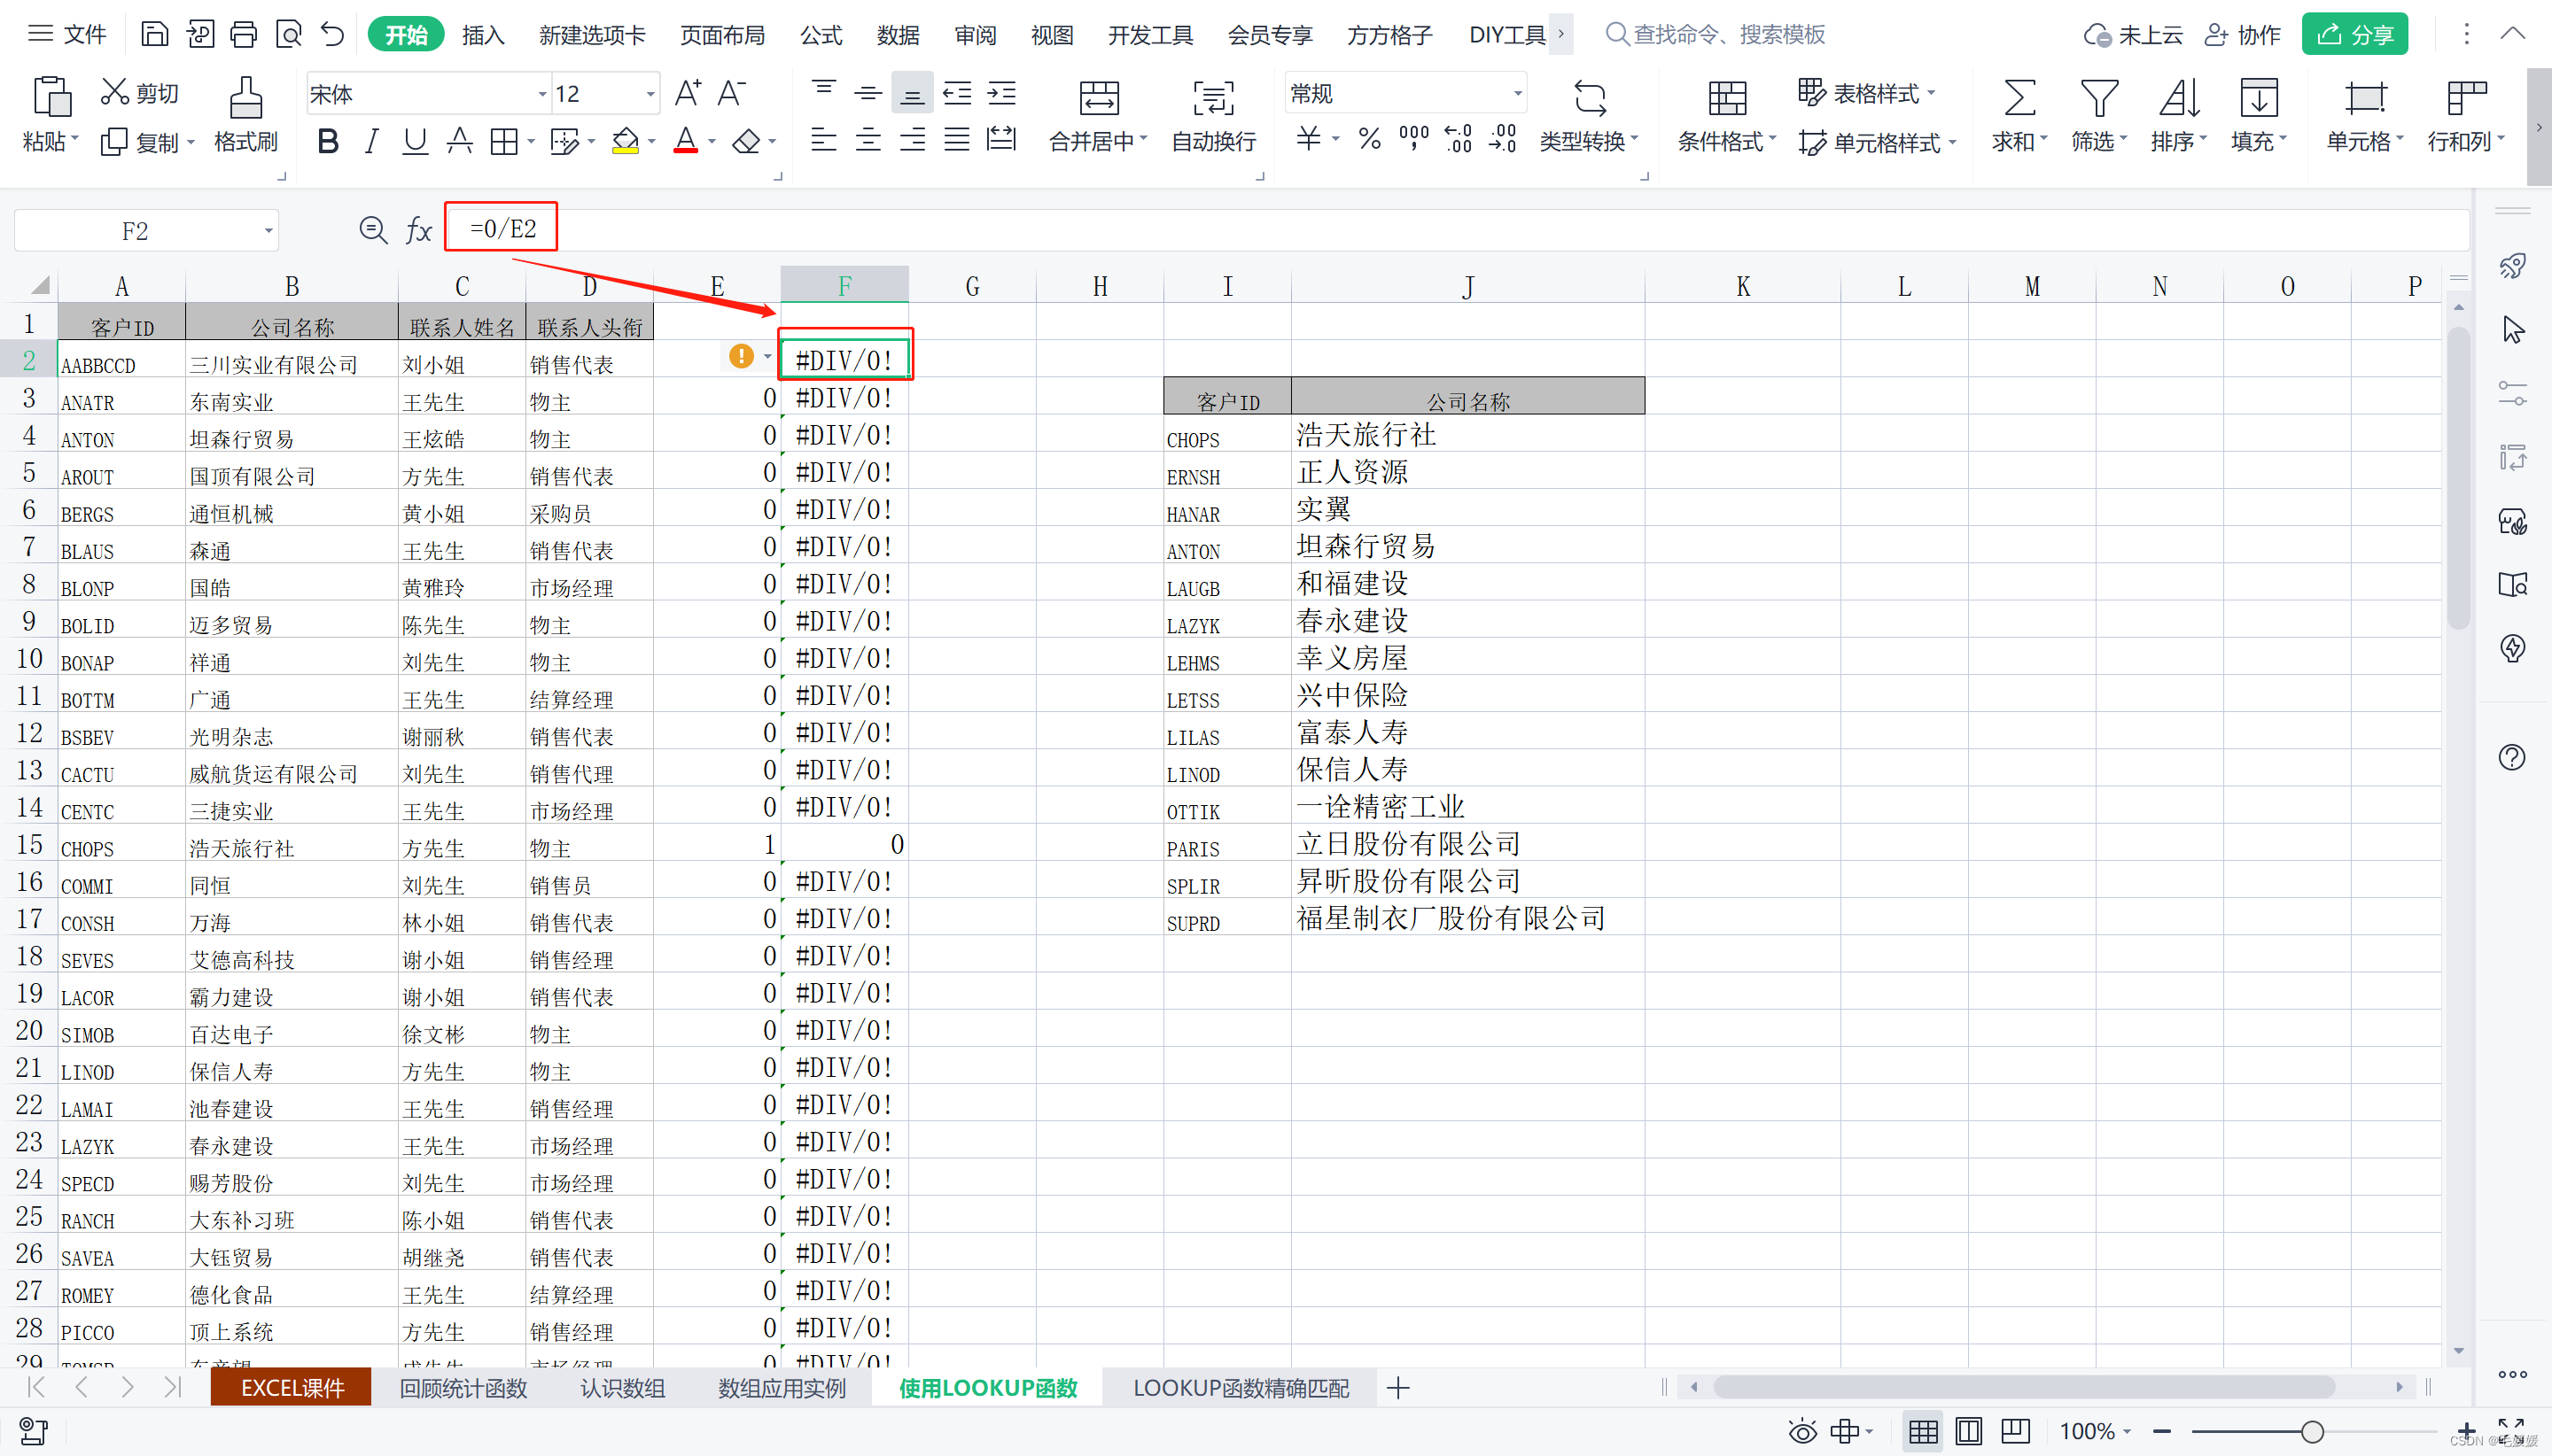Click the Format Painter brush icon

pyautogui.click(x=245, y=98)
